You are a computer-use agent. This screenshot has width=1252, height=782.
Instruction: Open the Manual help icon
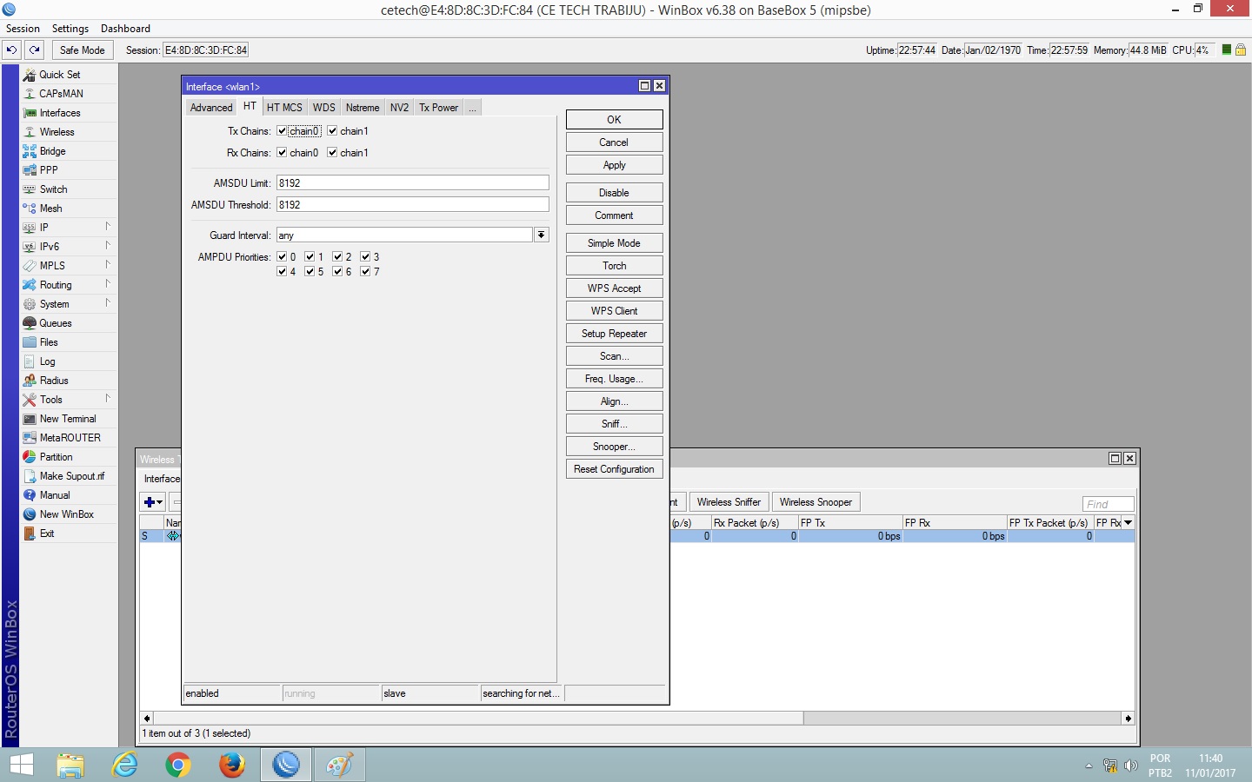pos(30,495)
